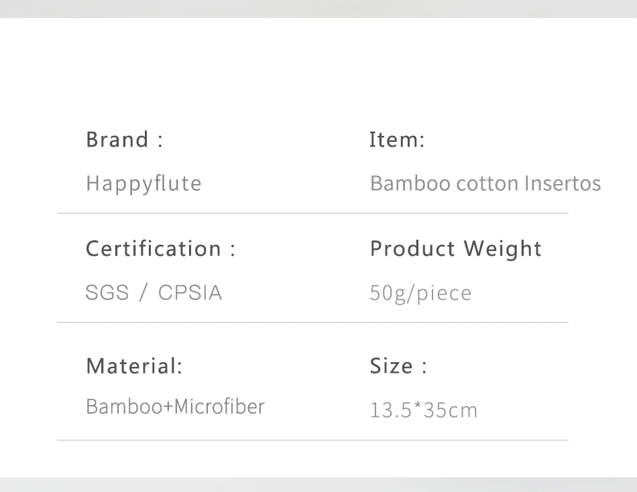The height and width of the screenshot is (492, 637).
Task: Click the gray band along the bottom edge
Action: click(x=318, y=484)
